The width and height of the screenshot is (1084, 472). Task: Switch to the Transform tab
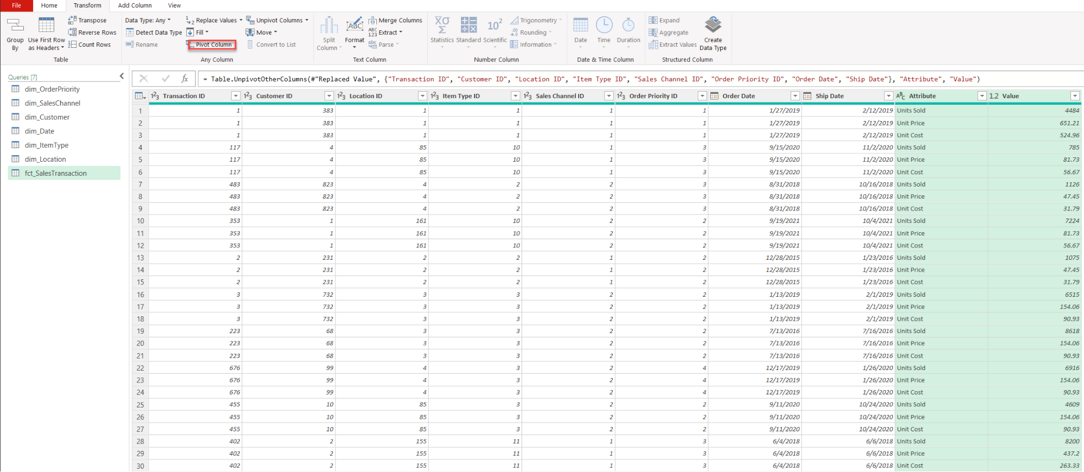88,5
